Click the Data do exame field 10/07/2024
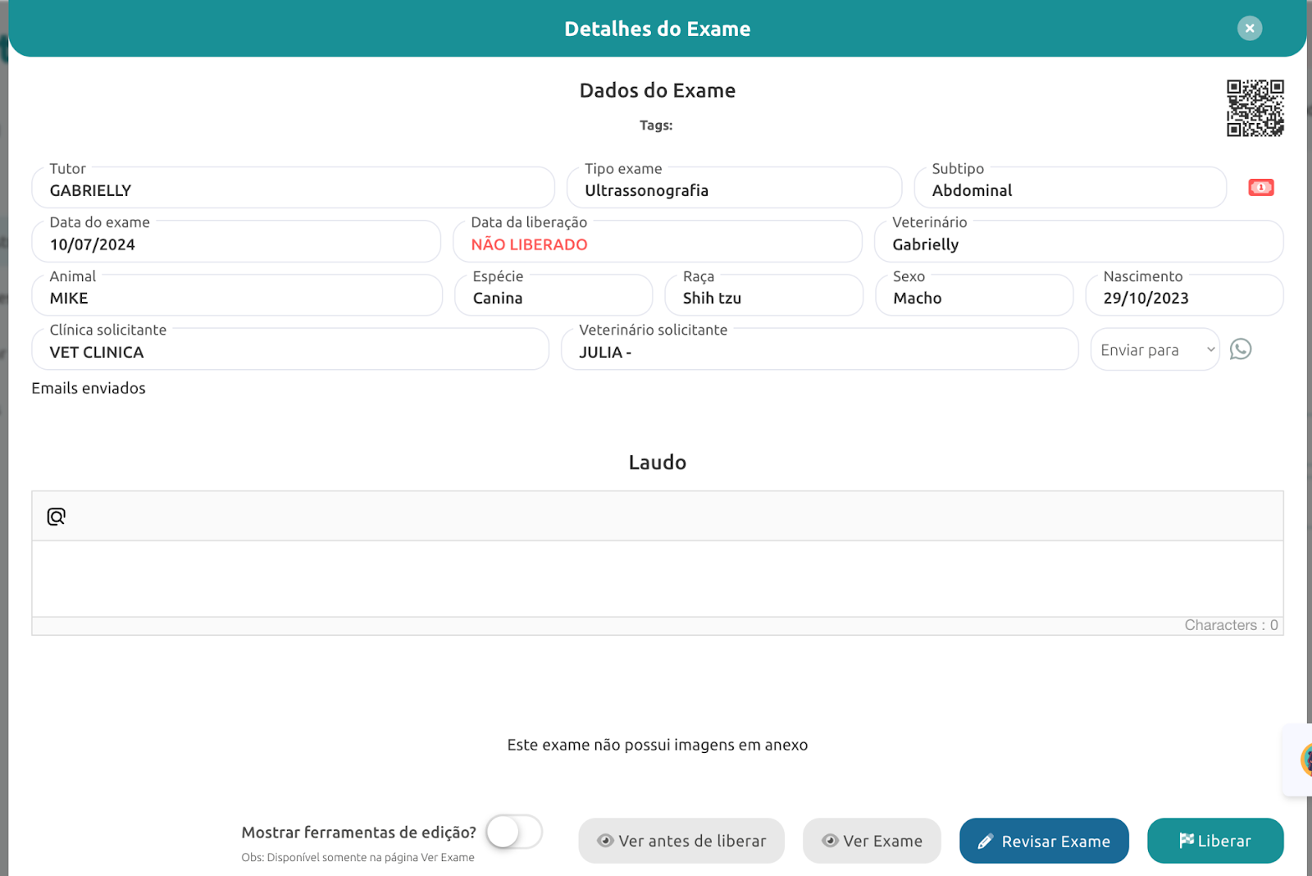The height and width of the screenshot is (876, 1312). [236, 241]
